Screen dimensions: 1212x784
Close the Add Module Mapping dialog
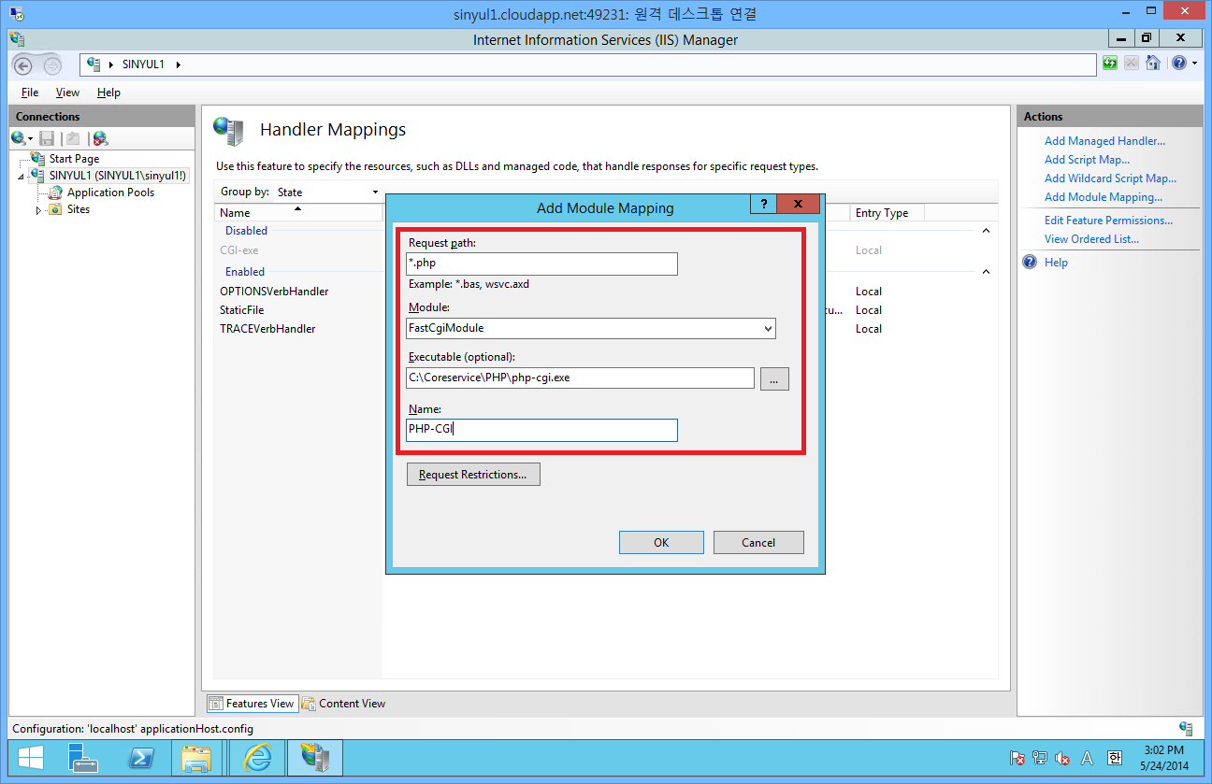798,204
